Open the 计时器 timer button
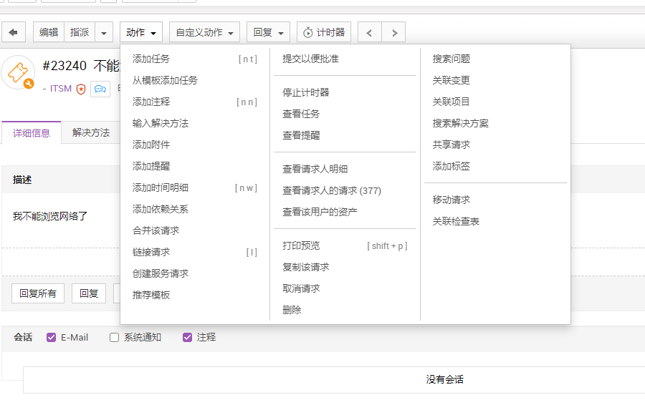645x400 pixels. 324,32
